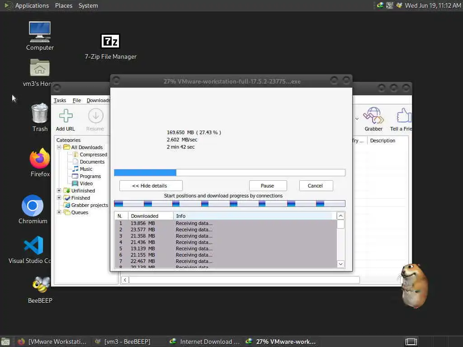The image size is (463, 347).
Task: Click the N. column header
Action: coord(121,216)
